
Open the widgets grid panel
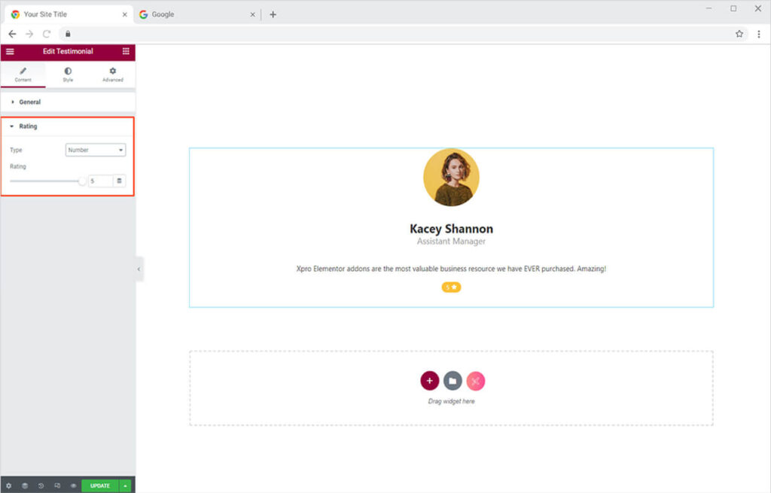click(x=126, y=51)
